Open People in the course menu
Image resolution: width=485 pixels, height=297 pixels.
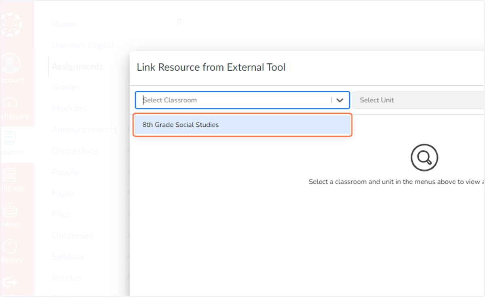(65, 172)
